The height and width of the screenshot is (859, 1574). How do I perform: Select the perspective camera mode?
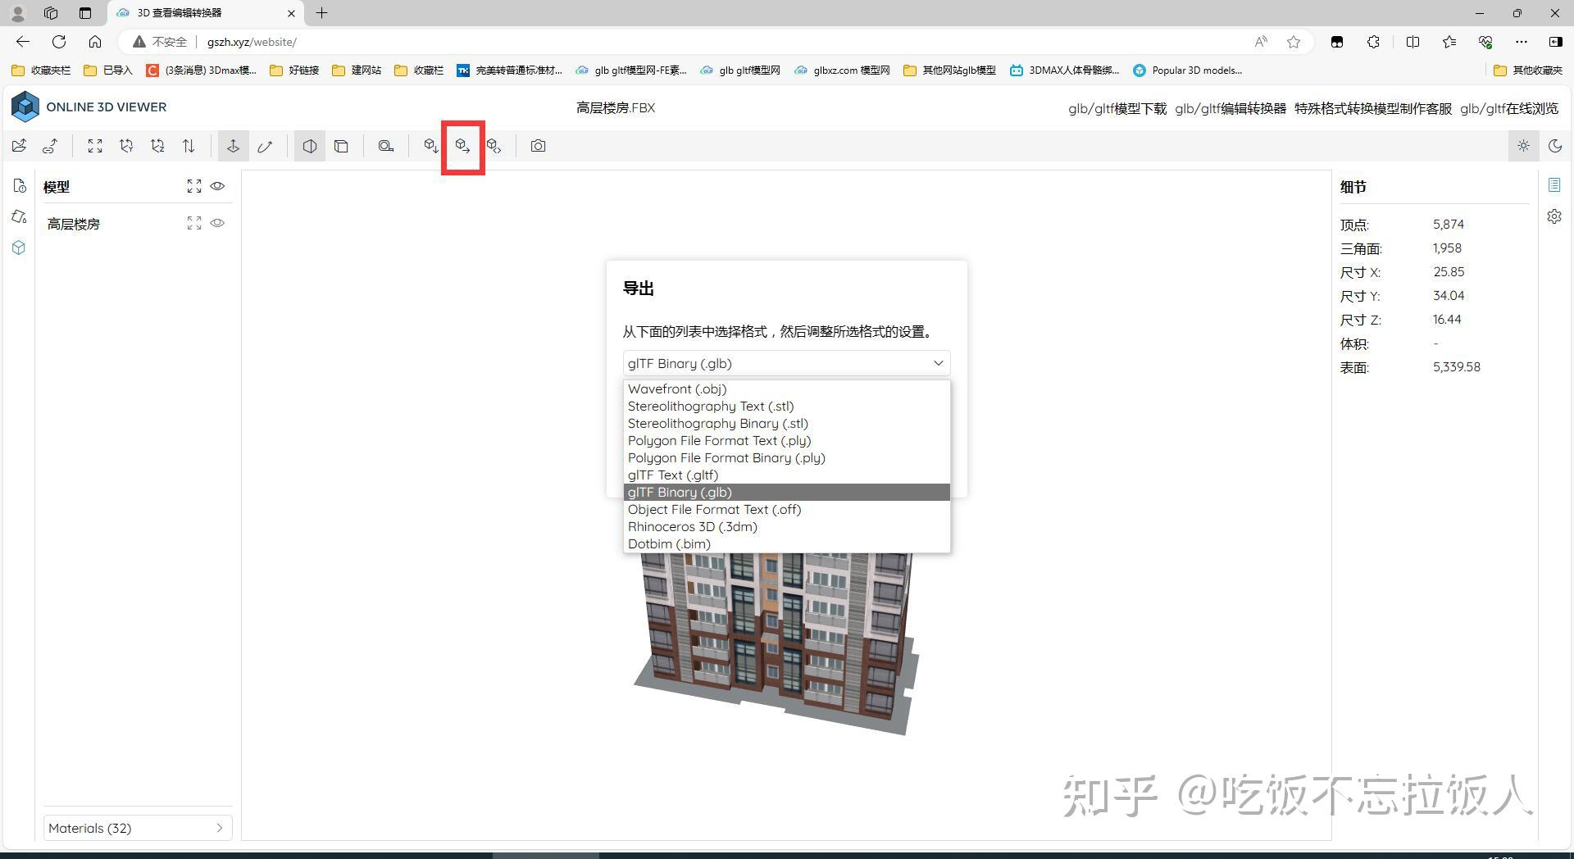(x=310, y=146)
